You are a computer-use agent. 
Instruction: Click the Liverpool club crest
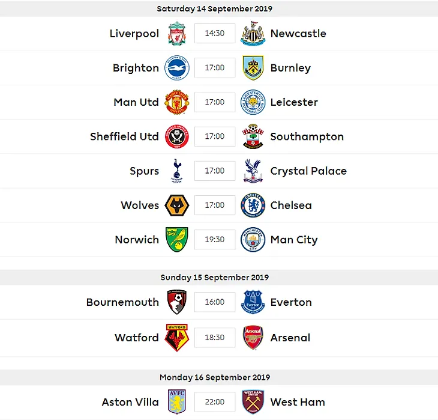click(x=177, y=34)
